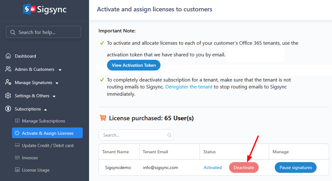Click the Settings & Others gear icon
The width and height of the screenshot is (332, 181).
tap(8, 96)
